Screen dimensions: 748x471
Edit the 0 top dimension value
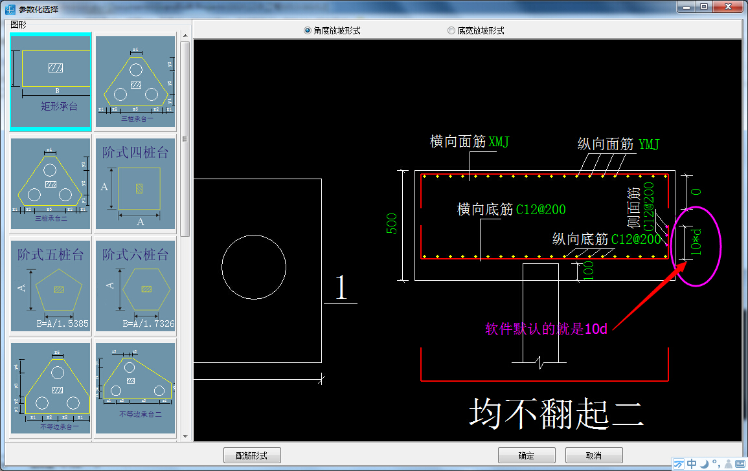pos(696,192)
